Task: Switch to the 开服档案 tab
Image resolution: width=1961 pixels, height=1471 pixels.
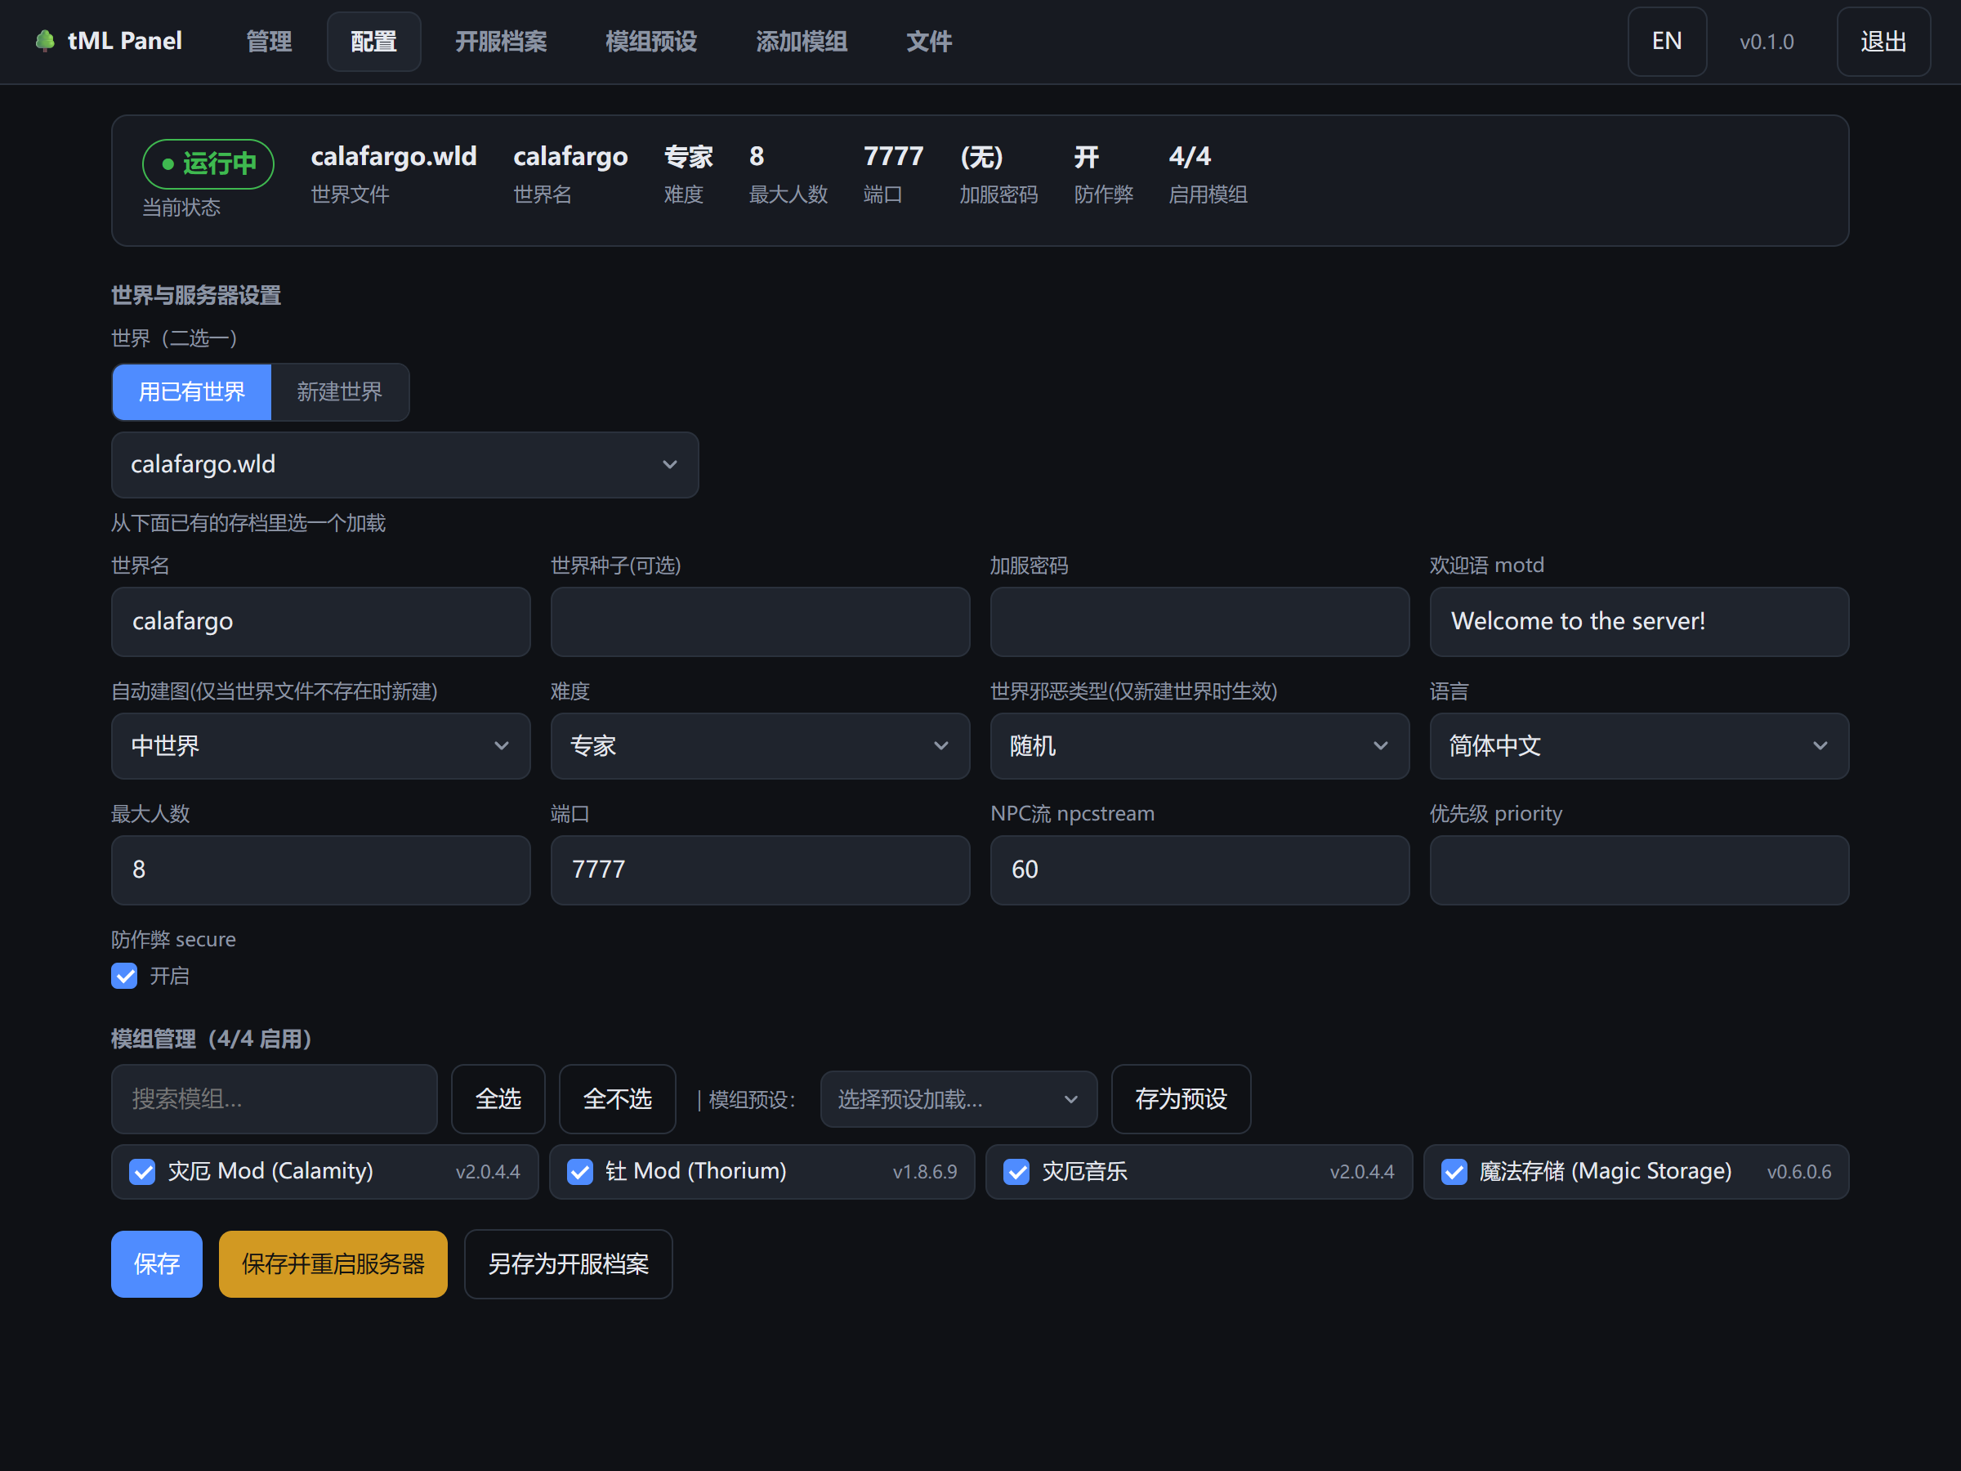Action: [x=501, y=42]
